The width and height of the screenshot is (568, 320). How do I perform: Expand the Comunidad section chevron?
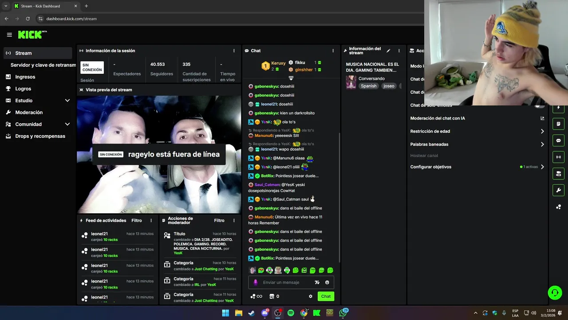(x=67, y=124)
